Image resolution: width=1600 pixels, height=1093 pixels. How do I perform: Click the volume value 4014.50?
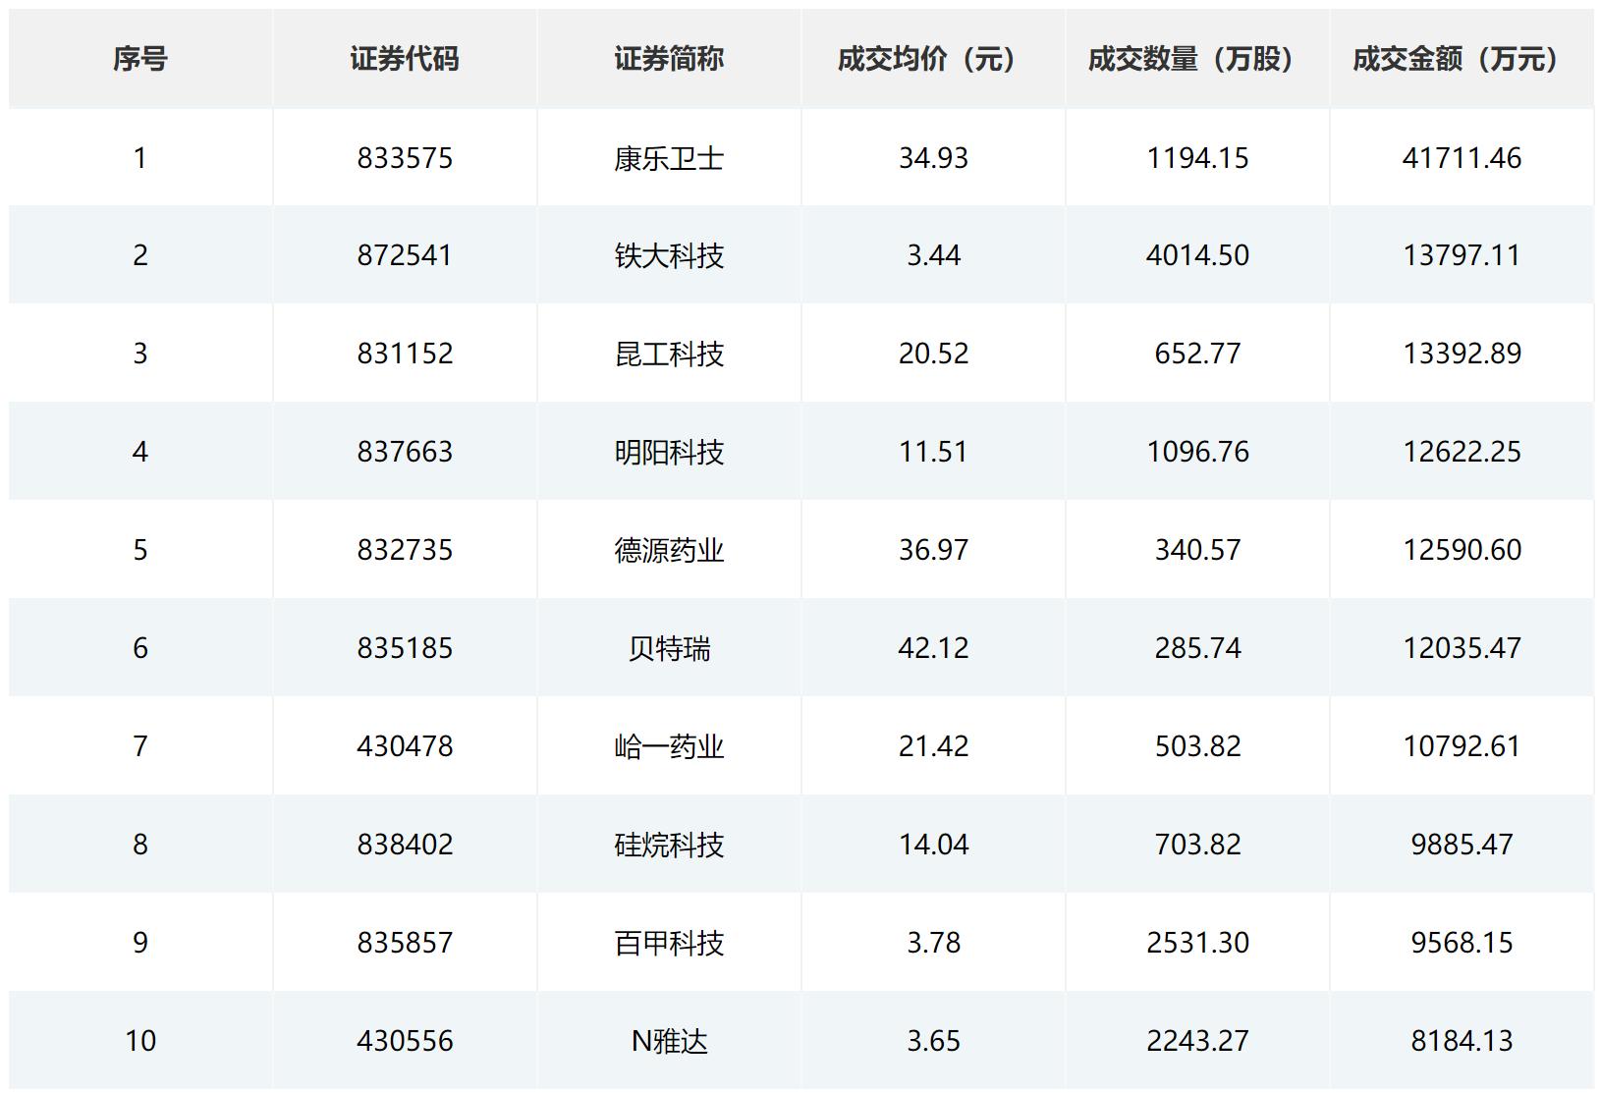1197,255
